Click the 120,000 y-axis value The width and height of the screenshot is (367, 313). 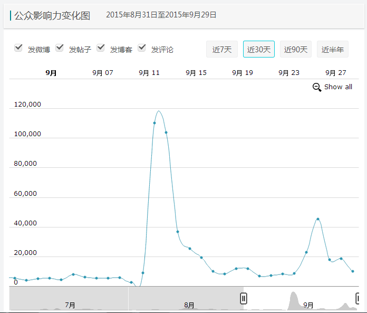27,105
